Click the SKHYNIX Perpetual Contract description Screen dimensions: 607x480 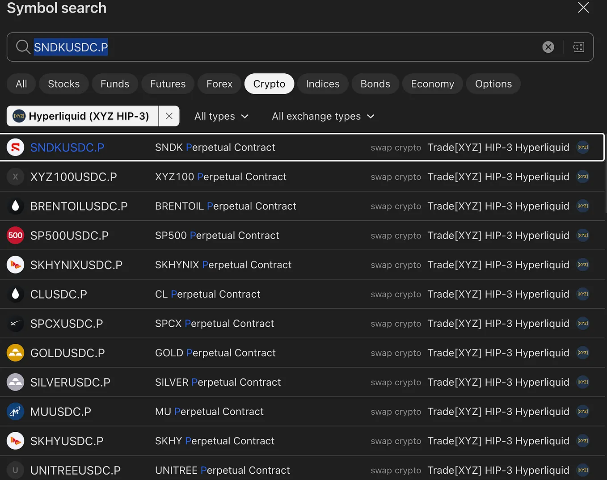tap(223, 265)
